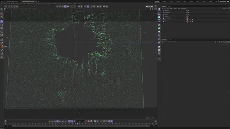Add a Camera object from the palette

(x=159, y=50)
